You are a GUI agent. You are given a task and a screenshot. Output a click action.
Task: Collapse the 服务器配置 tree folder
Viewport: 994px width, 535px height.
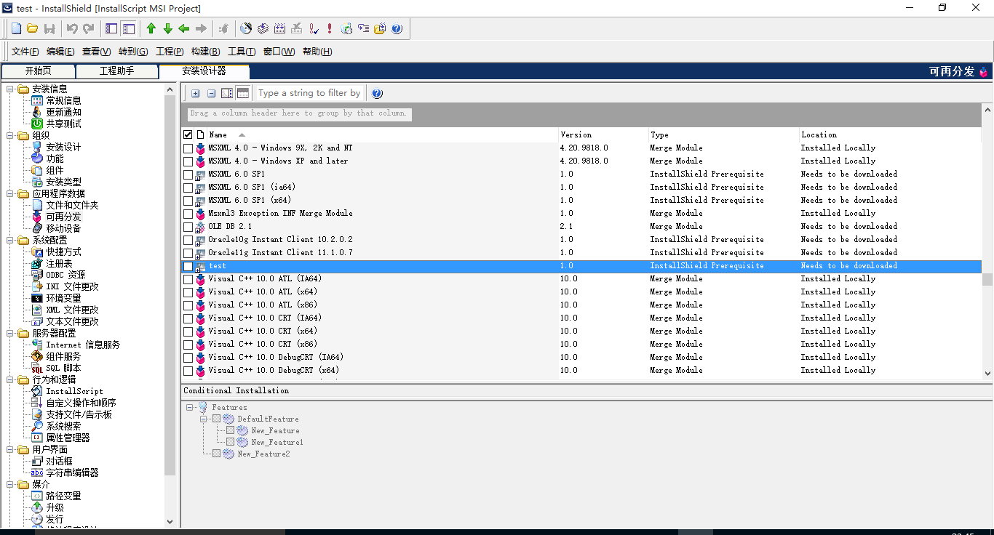[x=10, y=333]
